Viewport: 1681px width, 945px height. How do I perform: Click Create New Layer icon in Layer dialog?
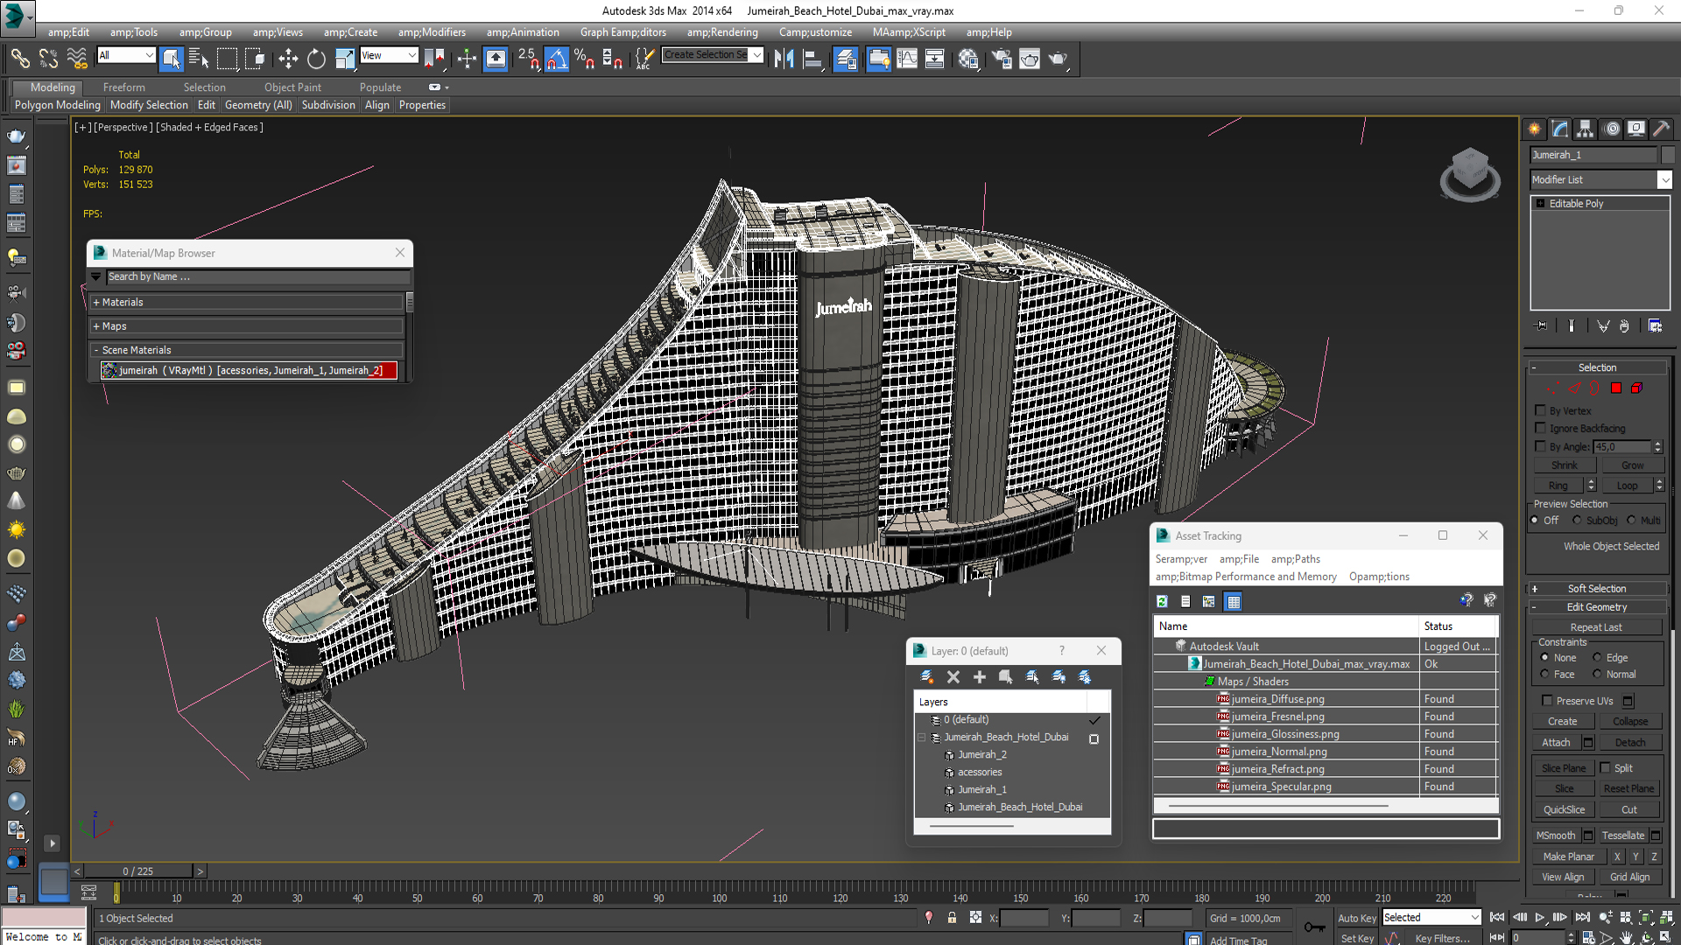927,677
